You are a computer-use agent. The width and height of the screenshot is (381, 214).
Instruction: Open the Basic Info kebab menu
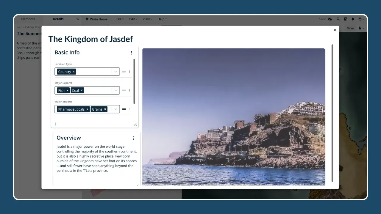[131, 53]
